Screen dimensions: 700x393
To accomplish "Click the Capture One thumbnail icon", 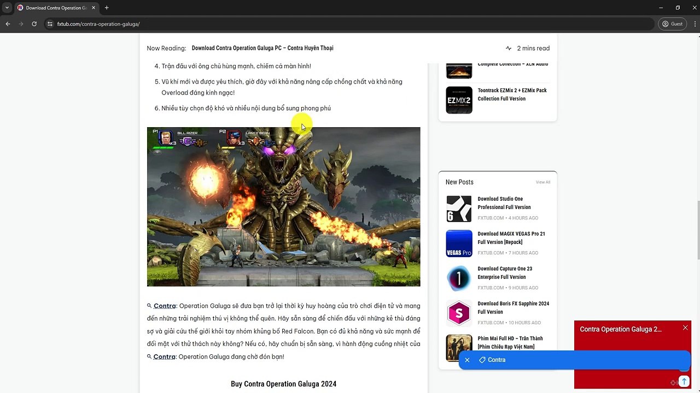I will 459,278.
